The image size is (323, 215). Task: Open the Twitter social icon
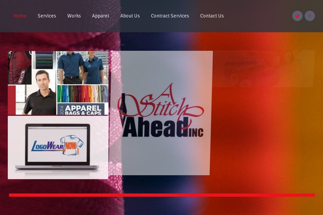(x=297, y=16)
